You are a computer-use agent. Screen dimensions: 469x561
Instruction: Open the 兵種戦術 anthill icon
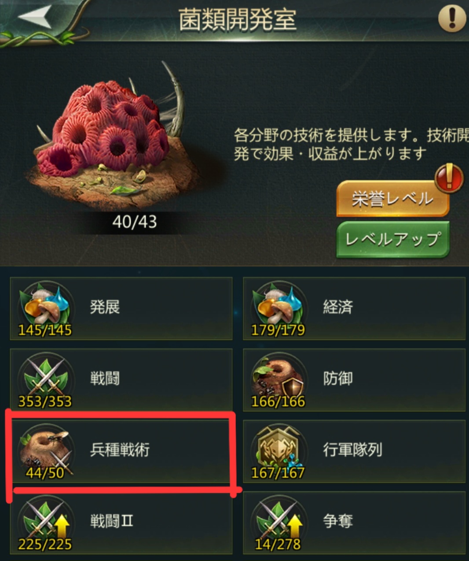tap(46, 450)
